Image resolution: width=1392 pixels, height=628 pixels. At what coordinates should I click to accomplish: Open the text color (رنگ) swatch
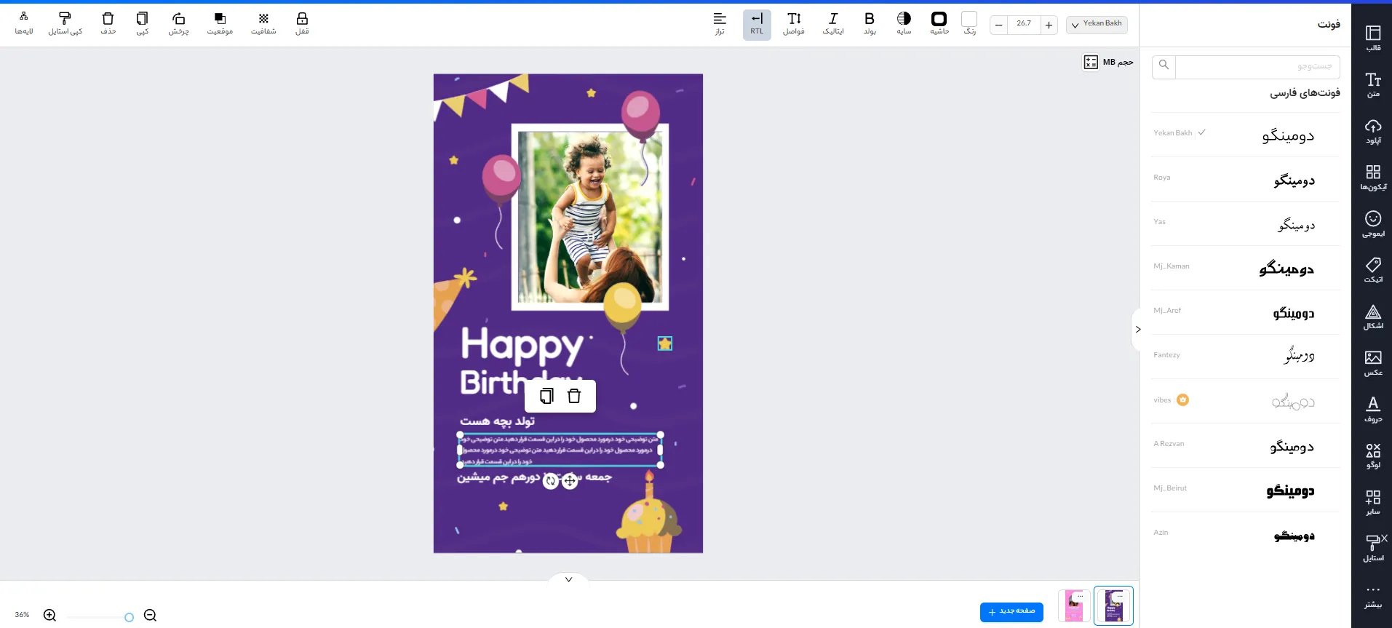pos(969,20)
